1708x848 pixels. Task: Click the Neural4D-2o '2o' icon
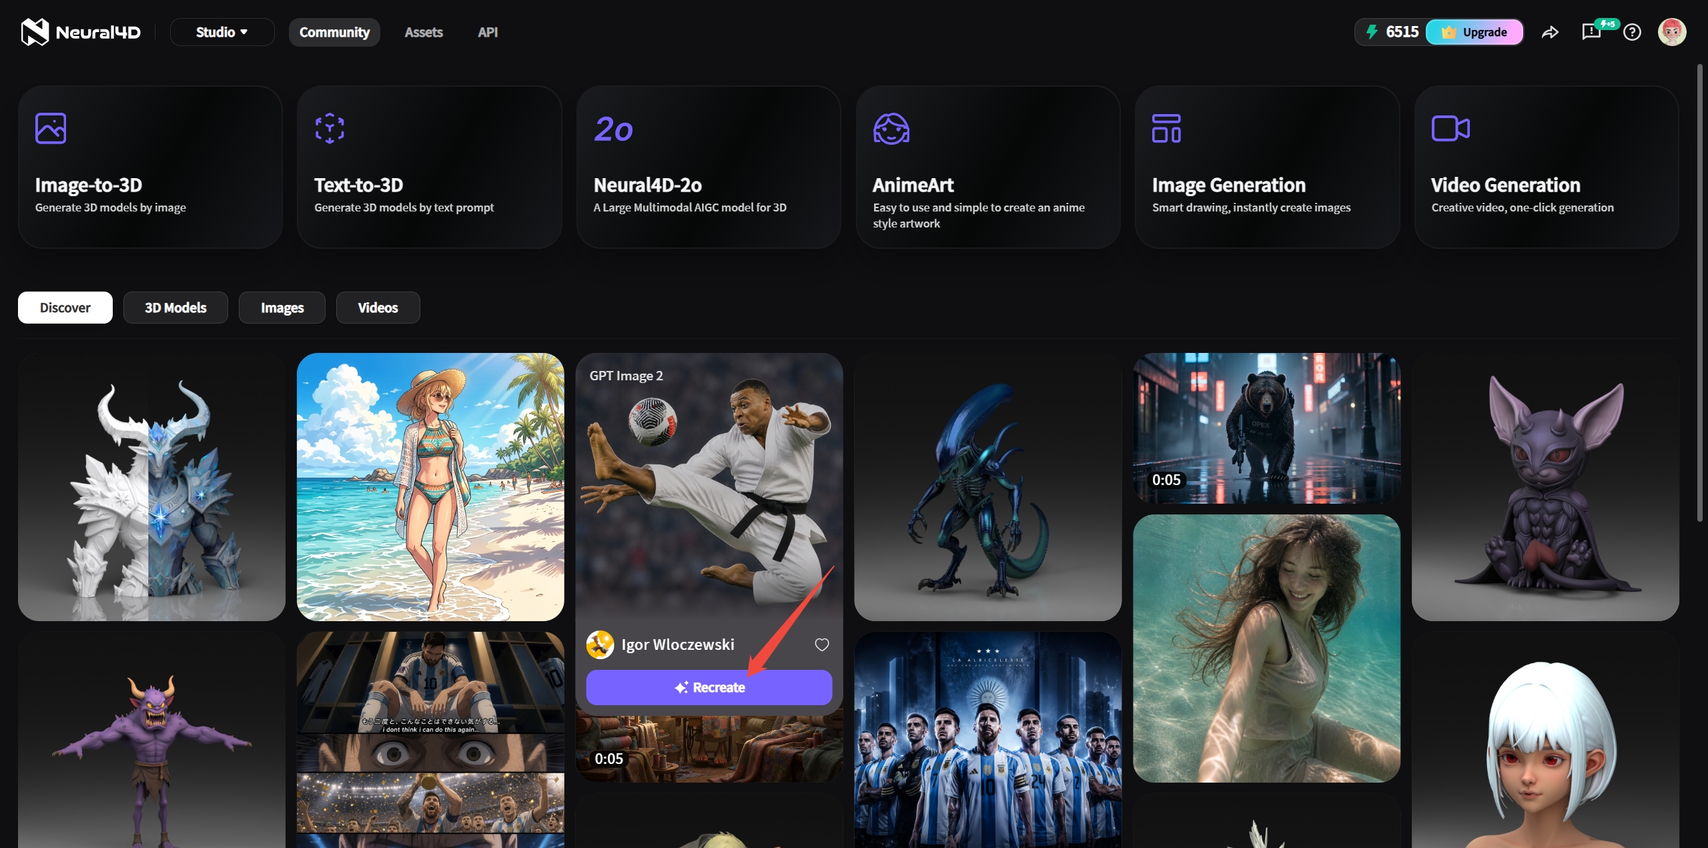(x=614, y=129)
